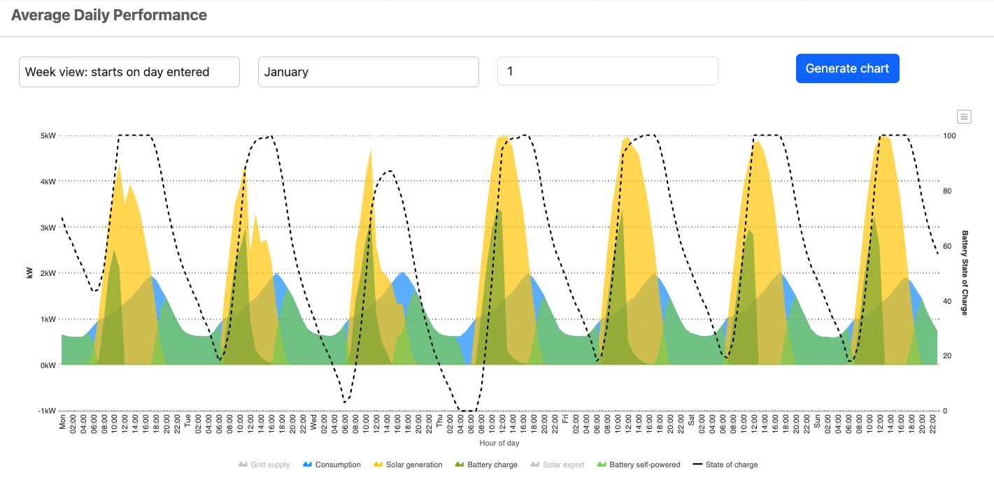Click the 80 state of charge axis label
Viewport: 994px width, 491px height.
[947, 191]
